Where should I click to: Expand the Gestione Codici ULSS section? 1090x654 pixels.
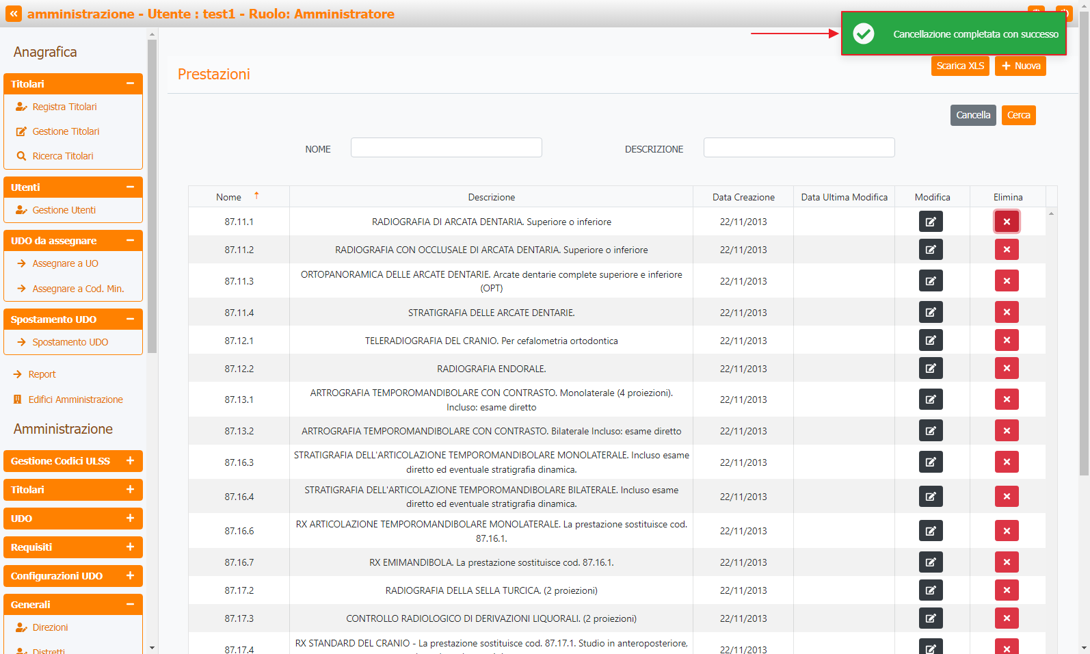coord(130,461)
